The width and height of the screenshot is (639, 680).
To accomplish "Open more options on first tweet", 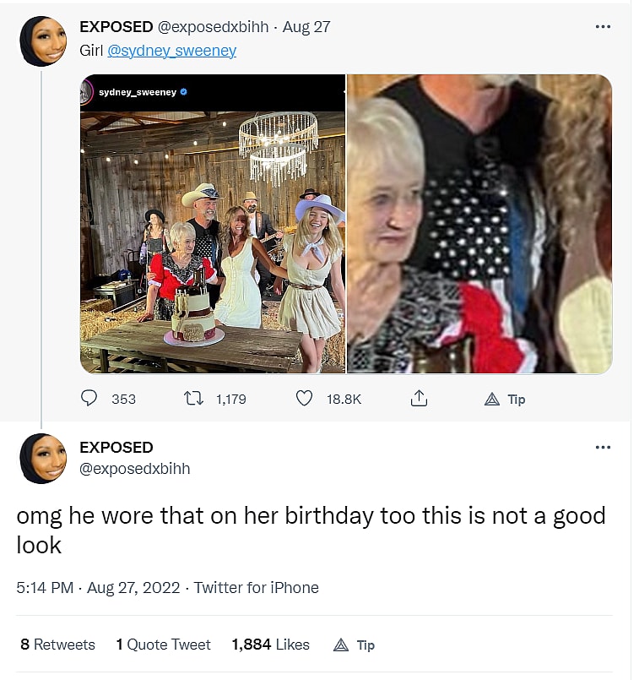I will 602,27.
